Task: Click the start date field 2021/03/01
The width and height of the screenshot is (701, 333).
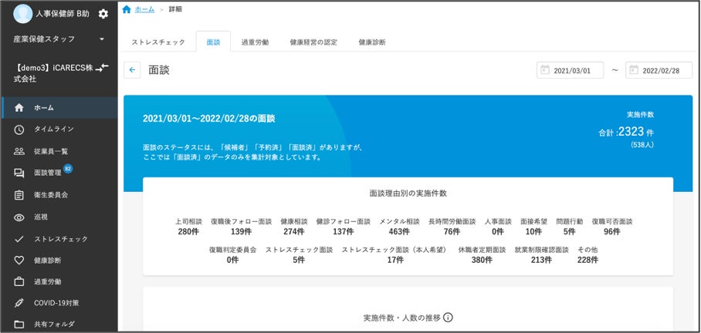Action: pyautogui.click(x=570, y=70)
